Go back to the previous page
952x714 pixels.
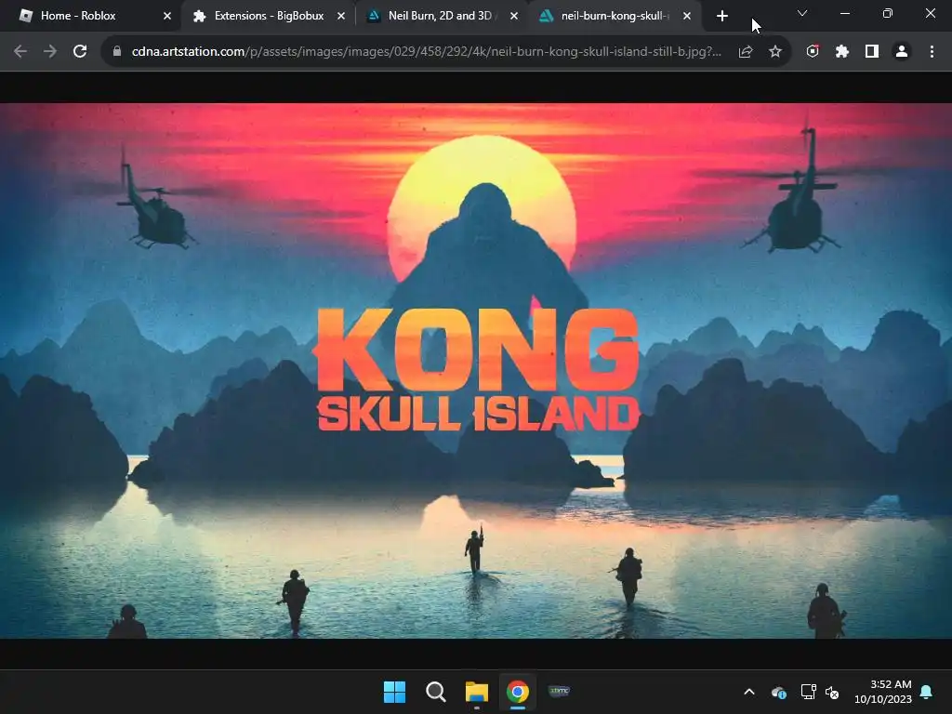(20, 52)
